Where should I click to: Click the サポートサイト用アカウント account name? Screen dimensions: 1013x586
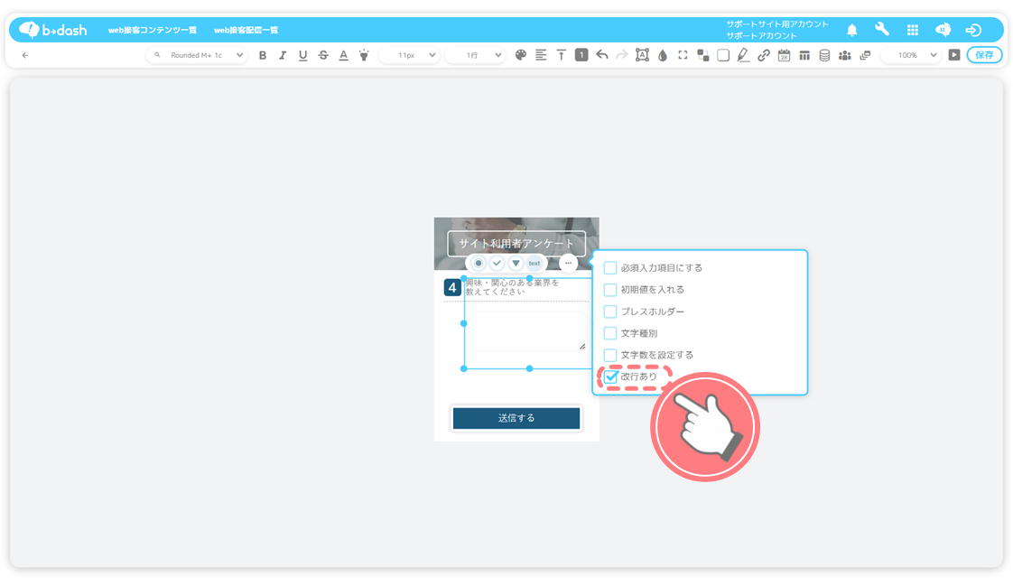click(x=777, y=23)
